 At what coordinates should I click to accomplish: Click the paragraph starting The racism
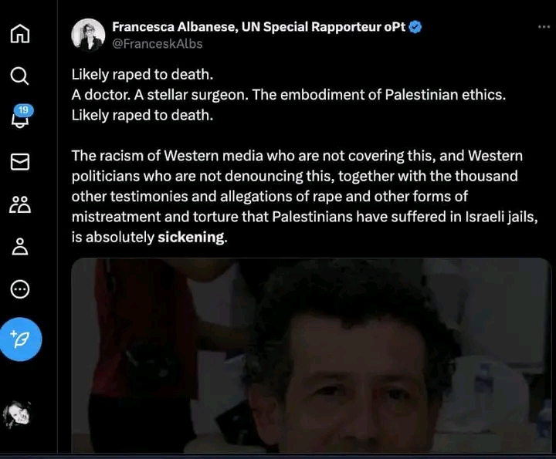304,197
